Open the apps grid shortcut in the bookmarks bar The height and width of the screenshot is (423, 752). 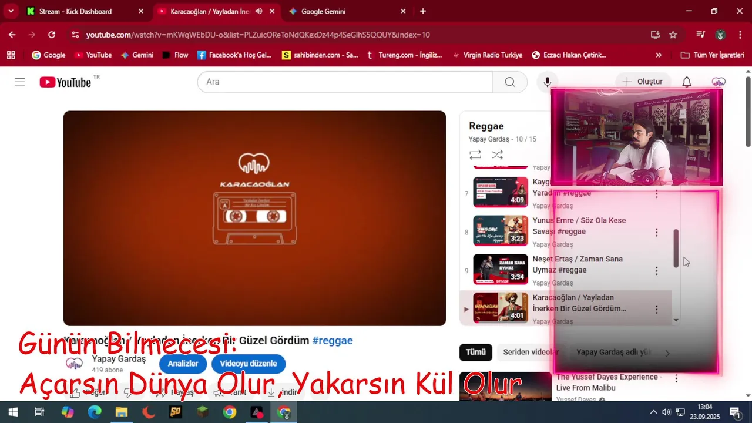pos(11,55)
